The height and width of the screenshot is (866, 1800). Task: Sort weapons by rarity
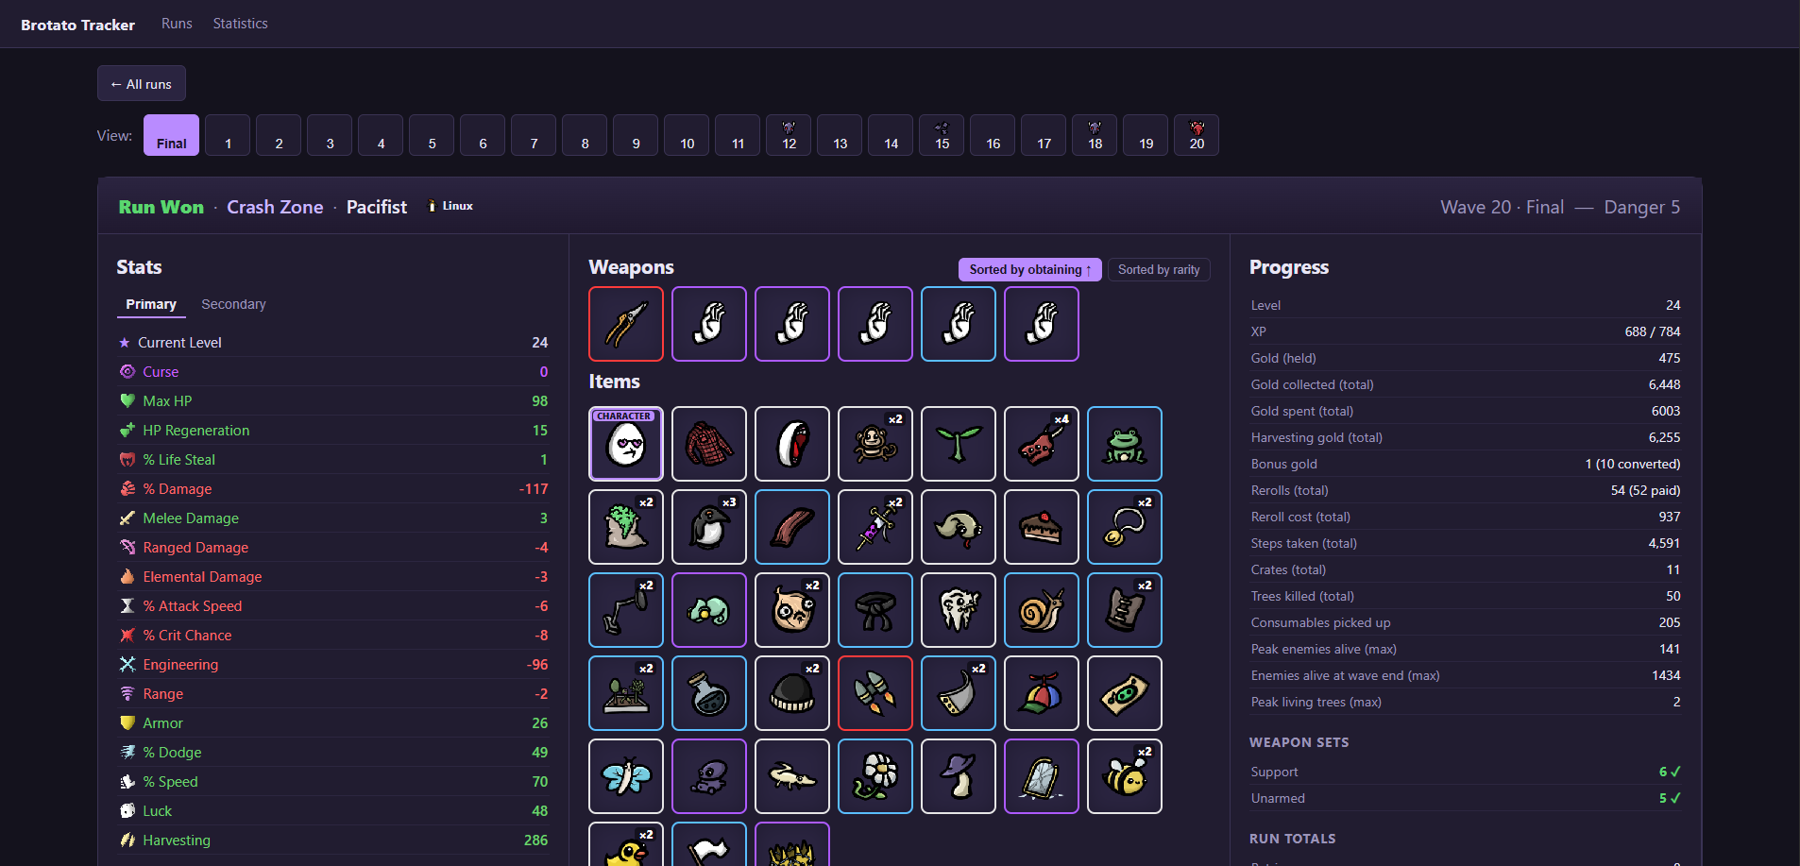1159,269
